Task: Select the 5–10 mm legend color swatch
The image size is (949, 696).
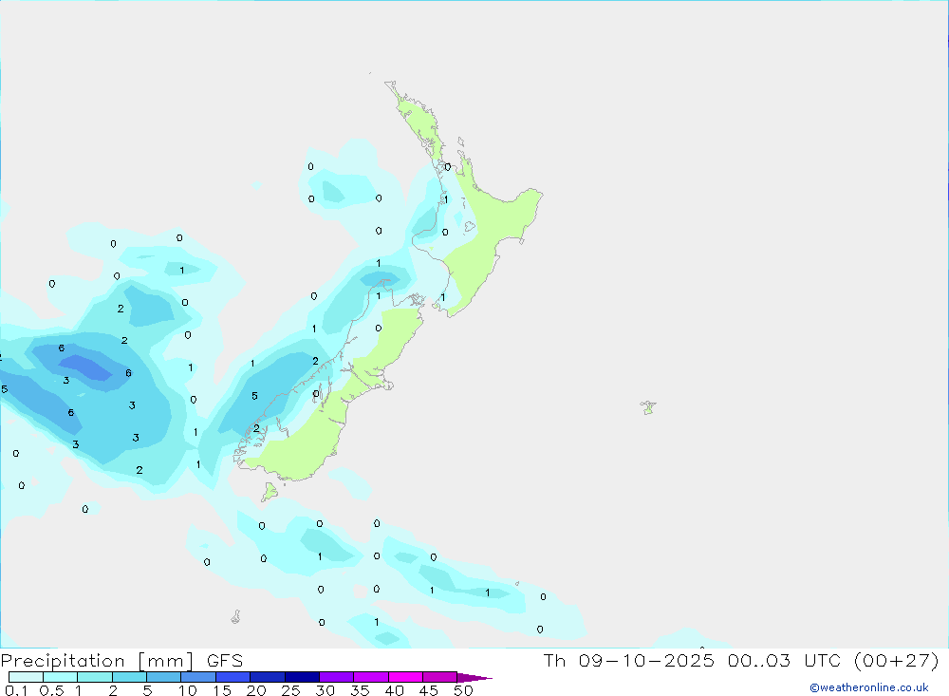Action: [163, 677]
